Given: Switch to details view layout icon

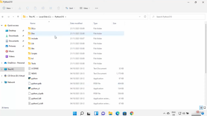Looking at the screenshot, I should click(201, 108).
